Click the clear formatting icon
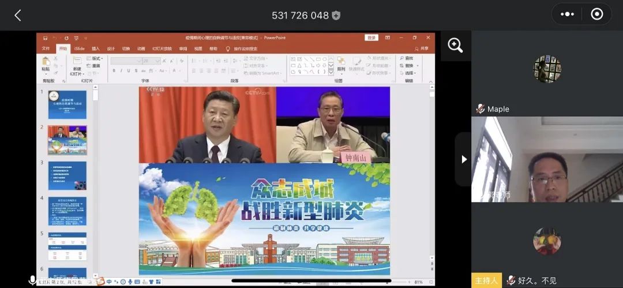Viewport: 623px width, 288px height. (182, 61)
